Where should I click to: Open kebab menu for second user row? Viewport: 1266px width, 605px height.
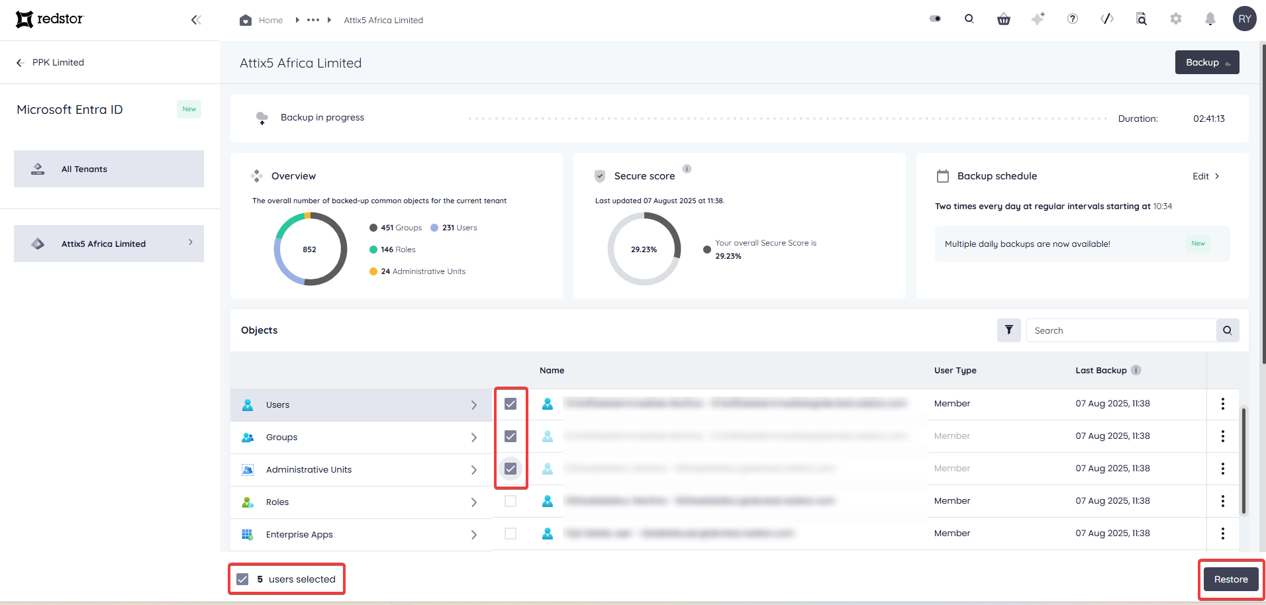pos(1223,436)
